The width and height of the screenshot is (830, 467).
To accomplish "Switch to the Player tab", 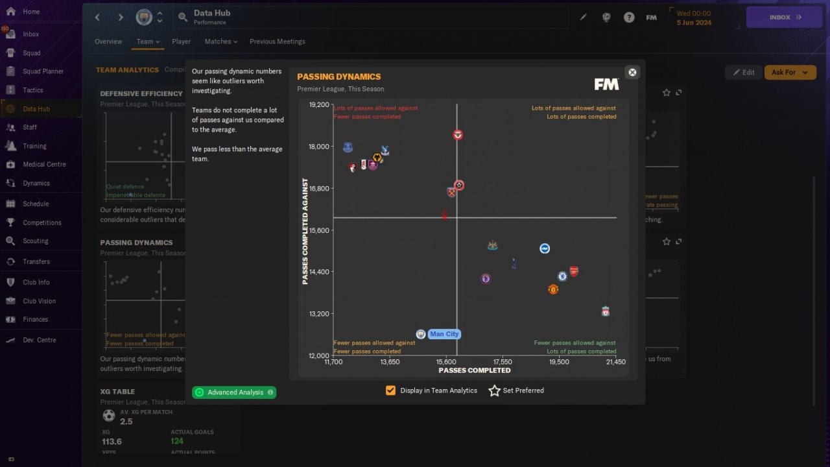I will pyautogui.click(x=182, y=42).
